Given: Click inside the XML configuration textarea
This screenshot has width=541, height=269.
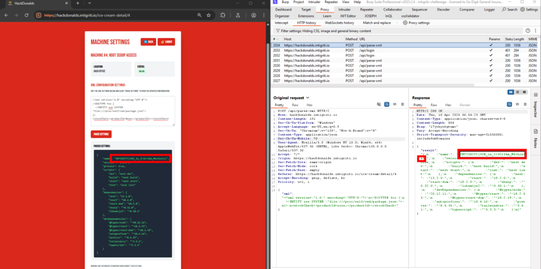Looking at the screenshot, I should point(133,111).
